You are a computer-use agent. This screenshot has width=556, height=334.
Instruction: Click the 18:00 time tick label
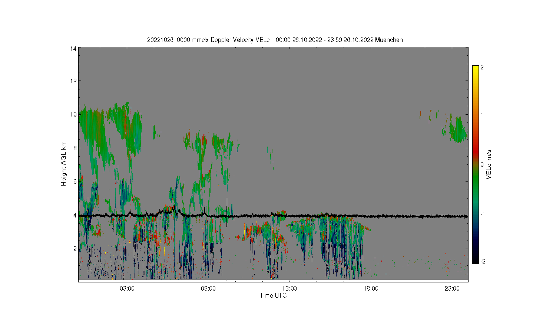point(371,288)
